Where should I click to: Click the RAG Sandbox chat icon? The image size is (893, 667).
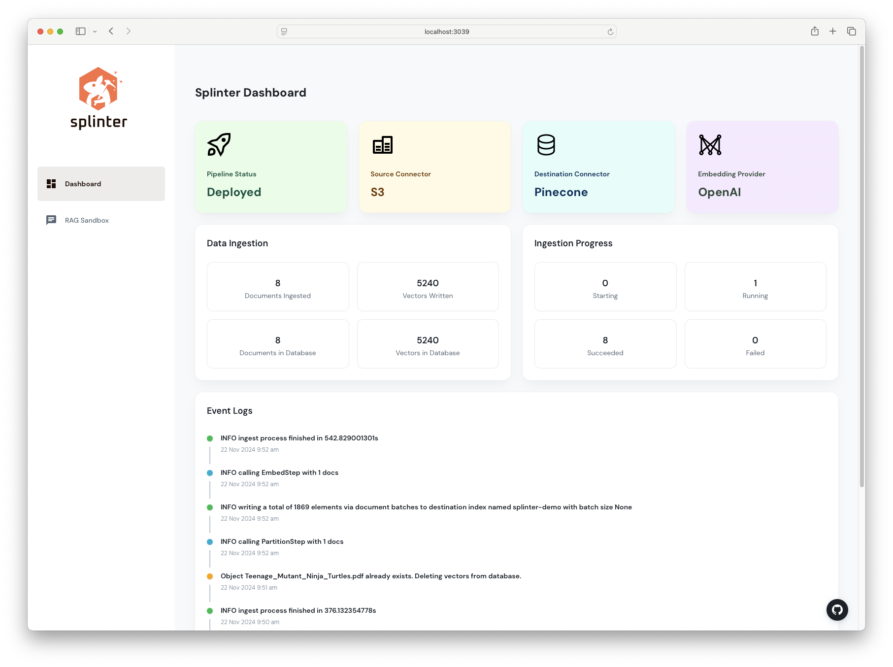(x=51, y=220)
